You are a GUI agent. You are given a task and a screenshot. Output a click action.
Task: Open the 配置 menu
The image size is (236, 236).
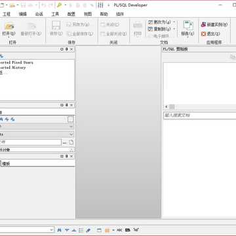[71, 14]
